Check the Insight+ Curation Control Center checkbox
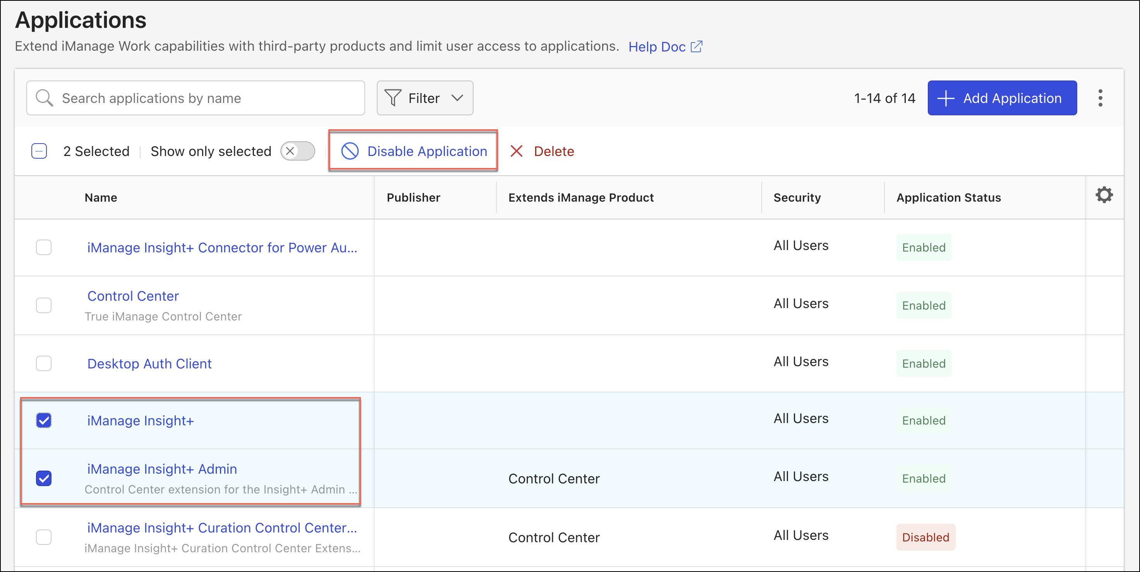 (44, 537)
